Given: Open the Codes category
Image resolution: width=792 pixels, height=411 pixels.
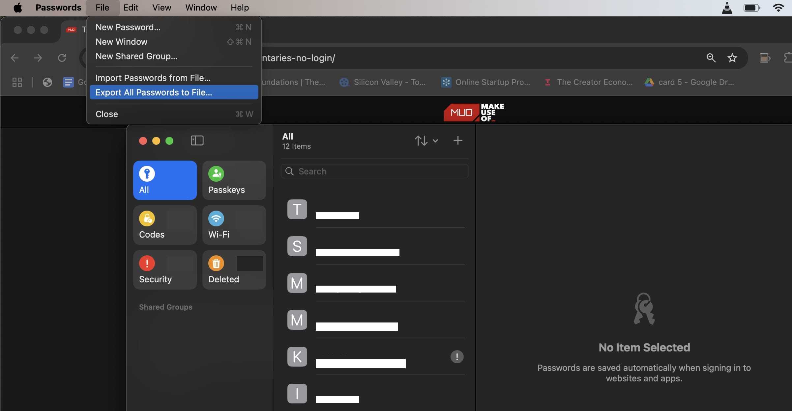Looking at the screenshot, I should [x=165, y=225].
